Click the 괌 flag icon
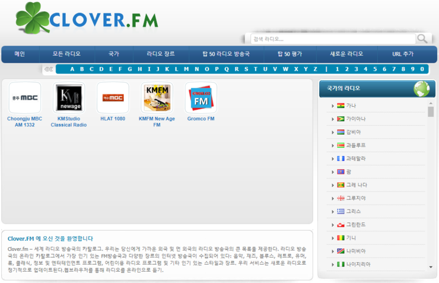The image size is (439, 283). pyautogui.click(x=341, y=171)
